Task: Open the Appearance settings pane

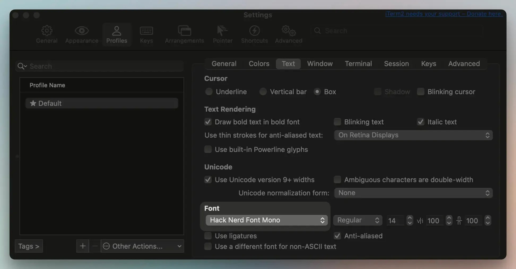Action: (x=81, y=34)
